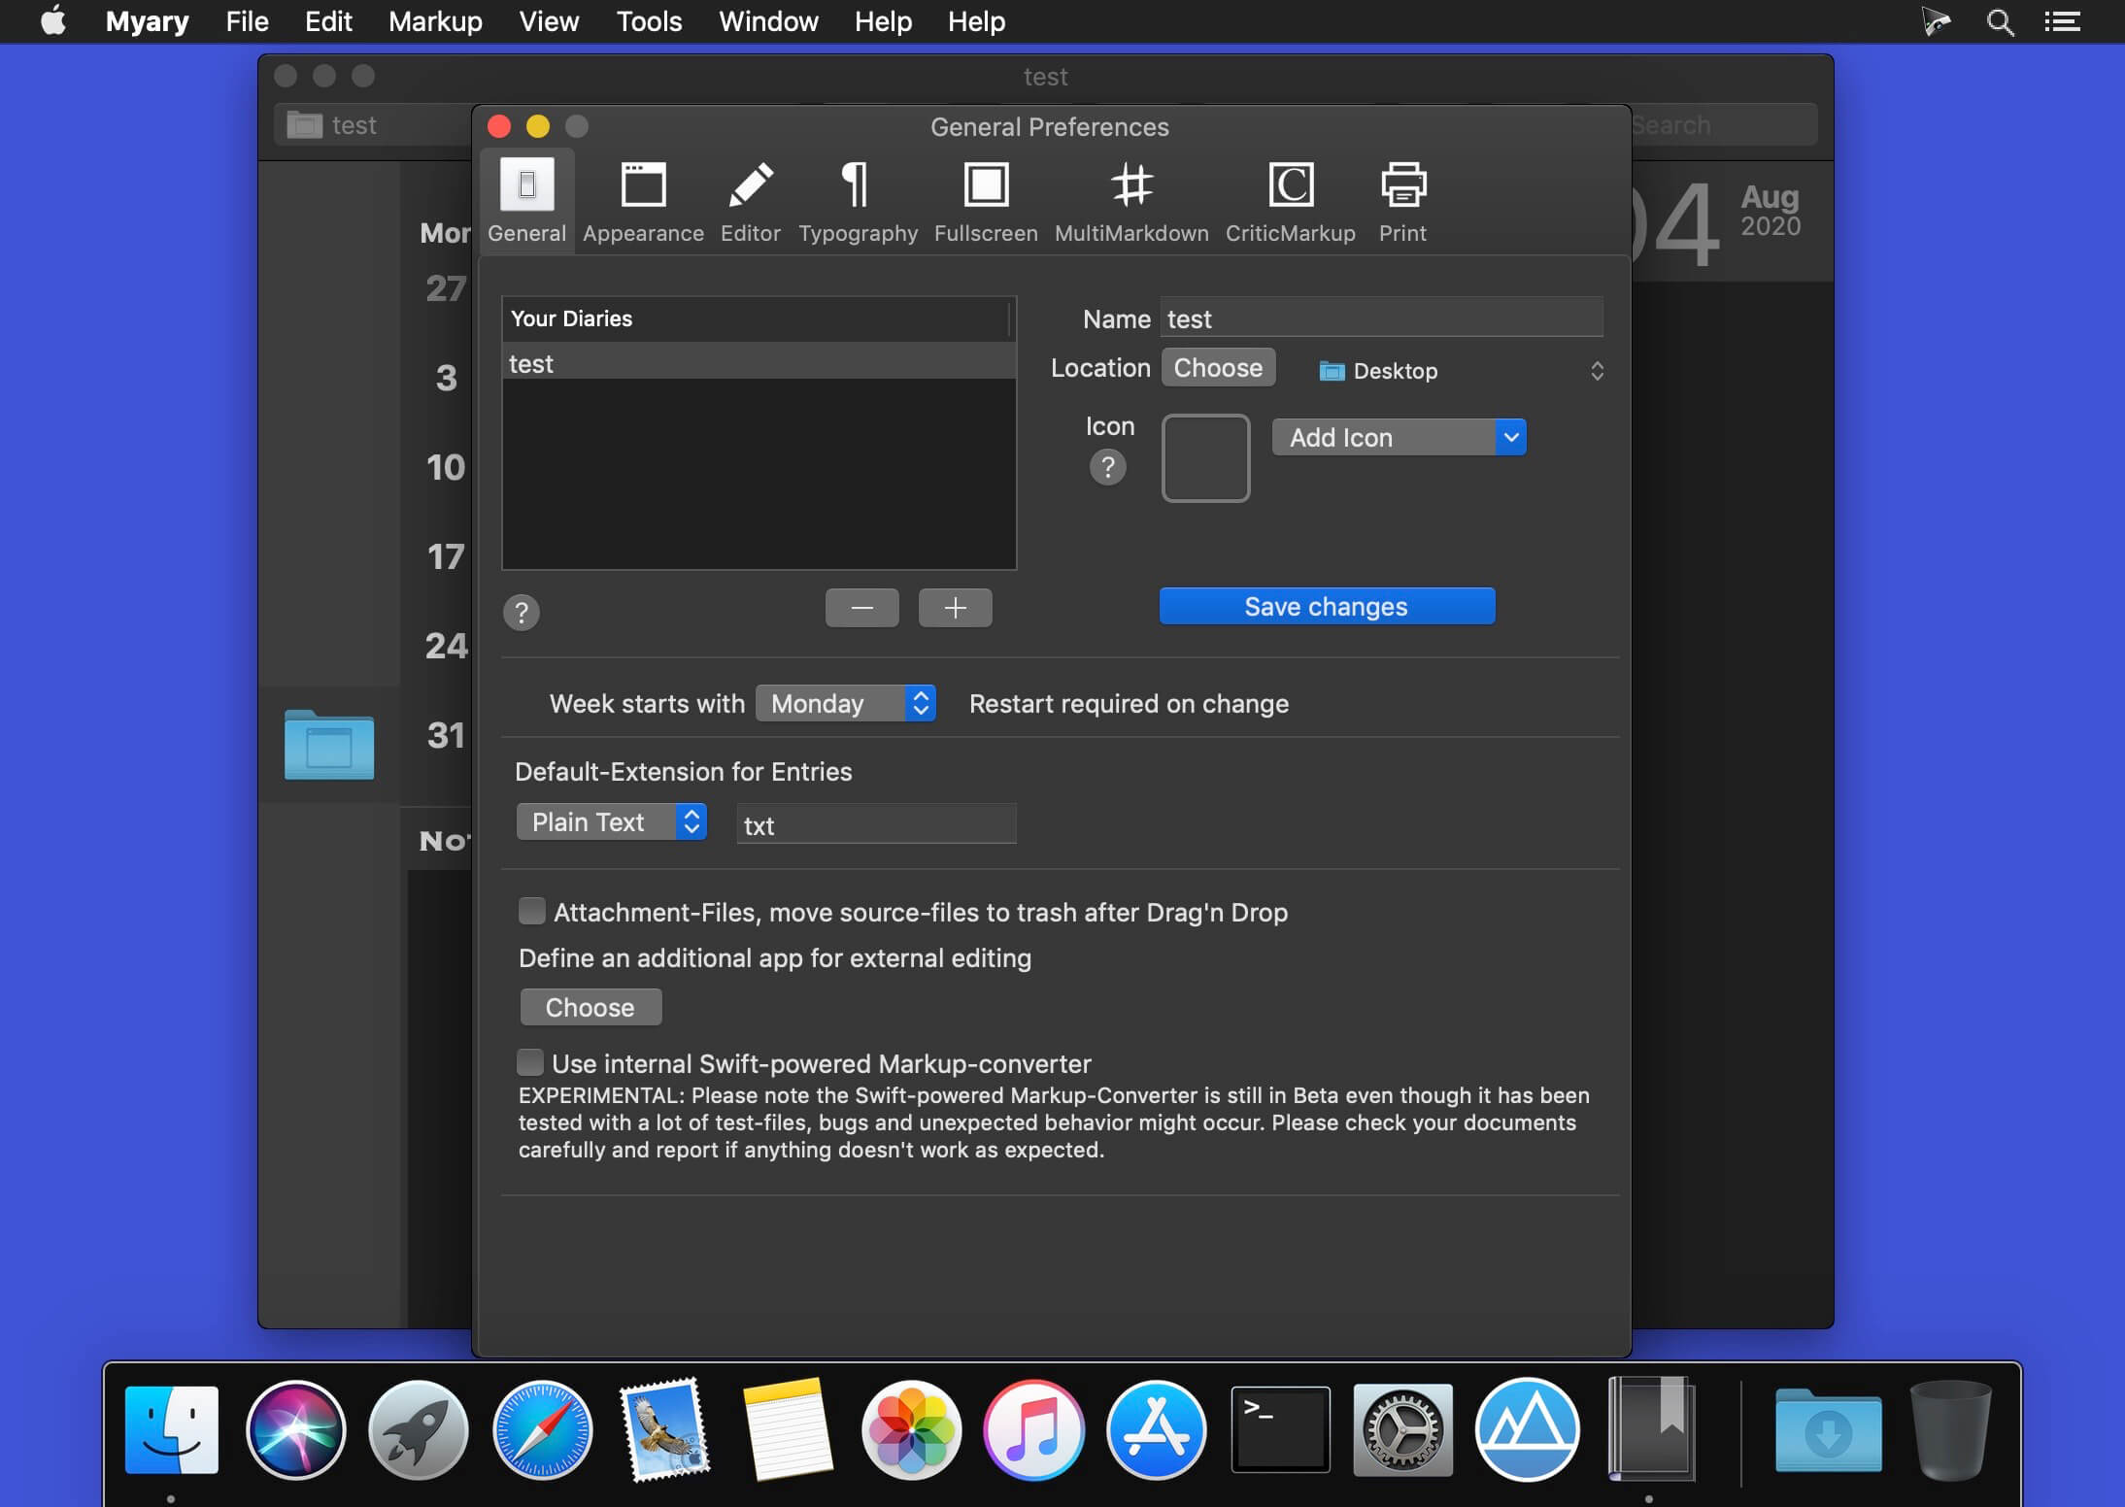Open the Myary book icon in Dock
The image size is (2125, 1507).
1650,1430
